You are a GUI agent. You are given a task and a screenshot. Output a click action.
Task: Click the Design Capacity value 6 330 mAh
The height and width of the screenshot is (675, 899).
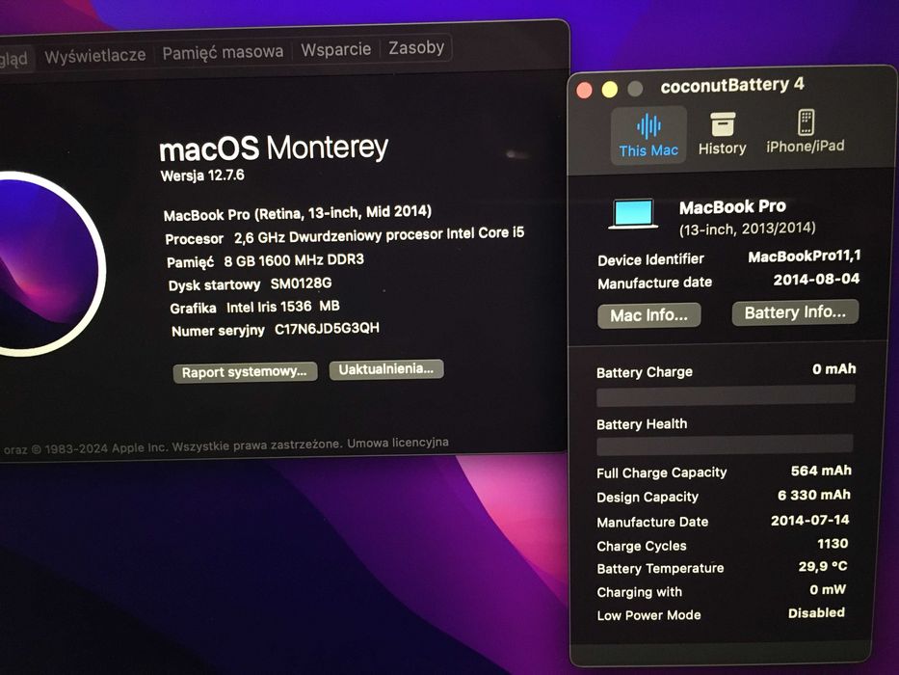pos(814,495)
